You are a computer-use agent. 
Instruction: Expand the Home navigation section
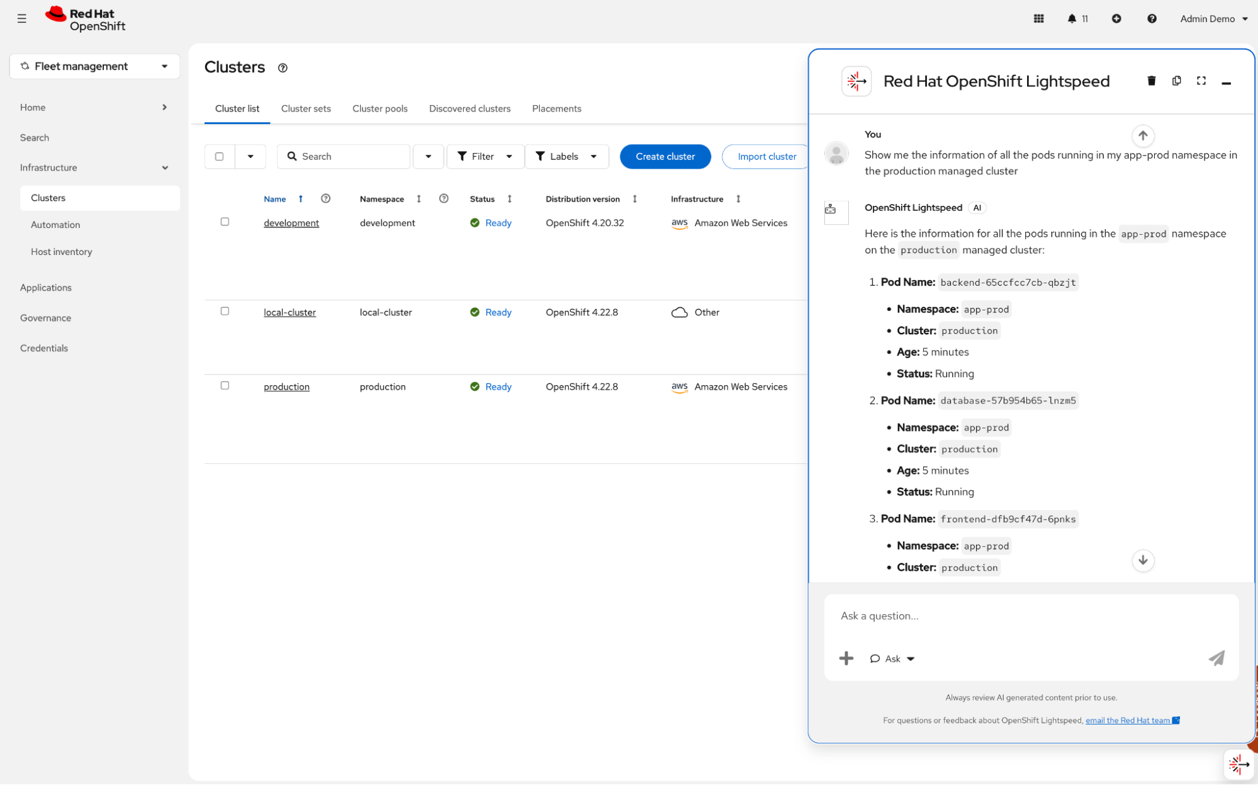pos(95,108)
